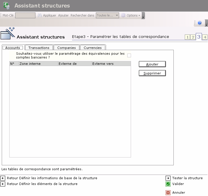208x196 pixels.
Task: Jump to wizard step 1
Action: point(187,37)
